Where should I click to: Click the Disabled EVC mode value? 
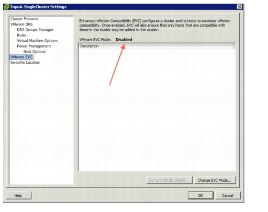pyautogui.click(x=124, y=40)
